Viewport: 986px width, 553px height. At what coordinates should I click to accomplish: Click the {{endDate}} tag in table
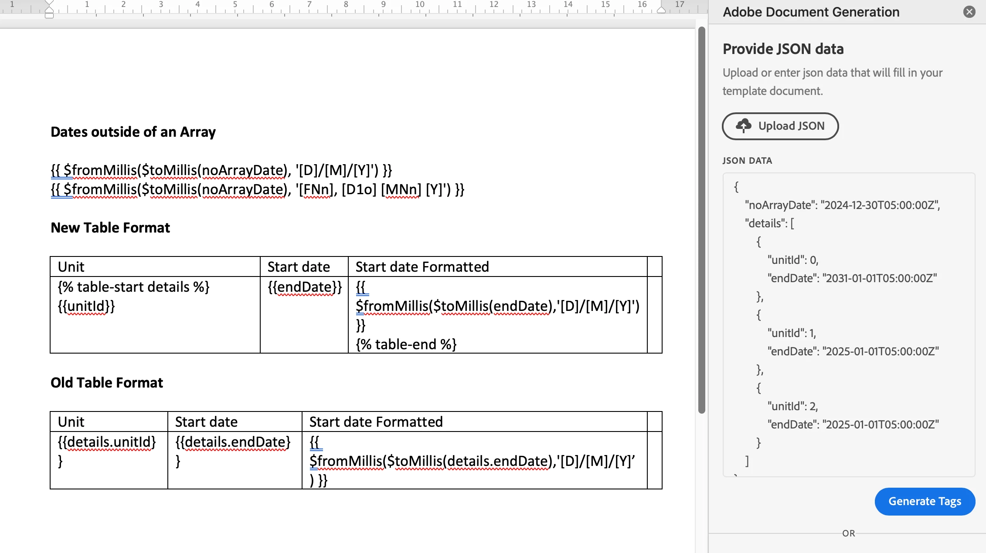304,287
